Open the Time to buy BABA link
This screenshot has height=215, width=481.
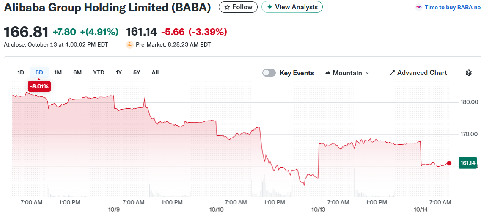(452, 8)
